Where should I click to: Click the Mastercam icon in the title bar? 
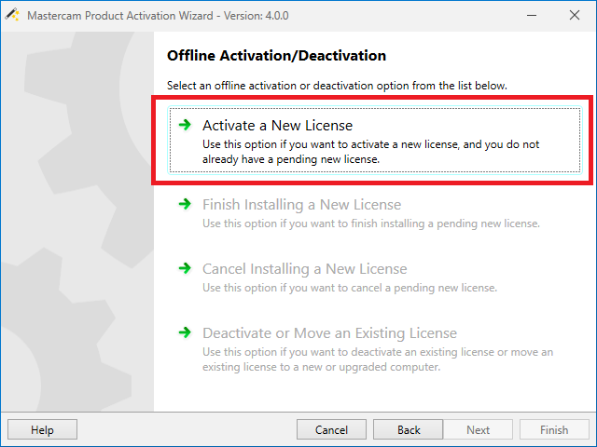tap(12, 15)
